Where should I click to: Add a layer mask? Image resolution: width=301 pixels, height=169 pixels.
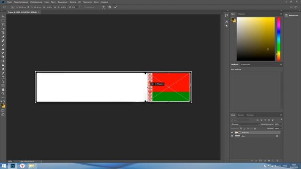click(261, 161)
